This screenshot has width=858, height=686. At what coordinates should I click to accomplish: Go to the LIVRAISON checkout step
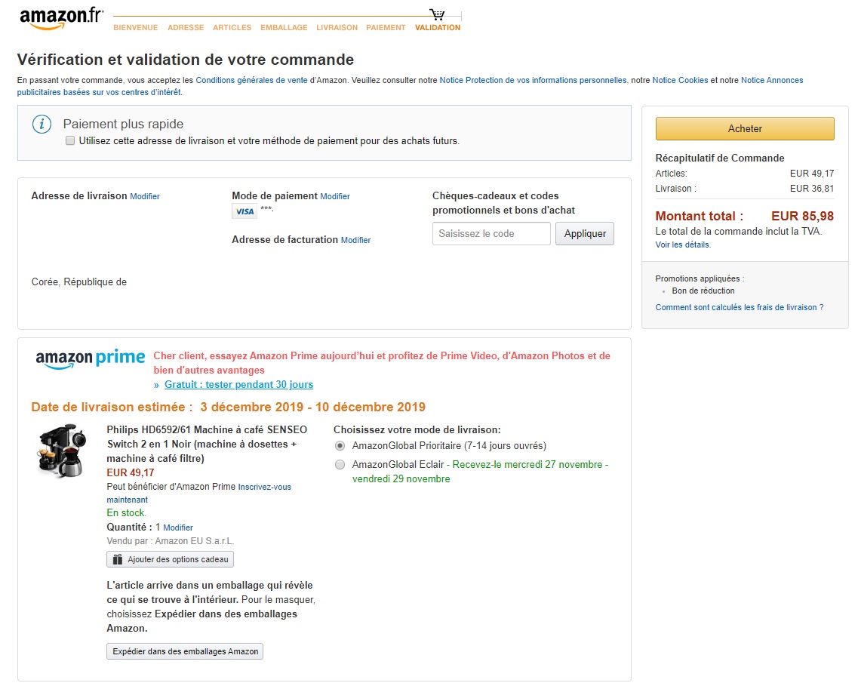tap(337, 28)
